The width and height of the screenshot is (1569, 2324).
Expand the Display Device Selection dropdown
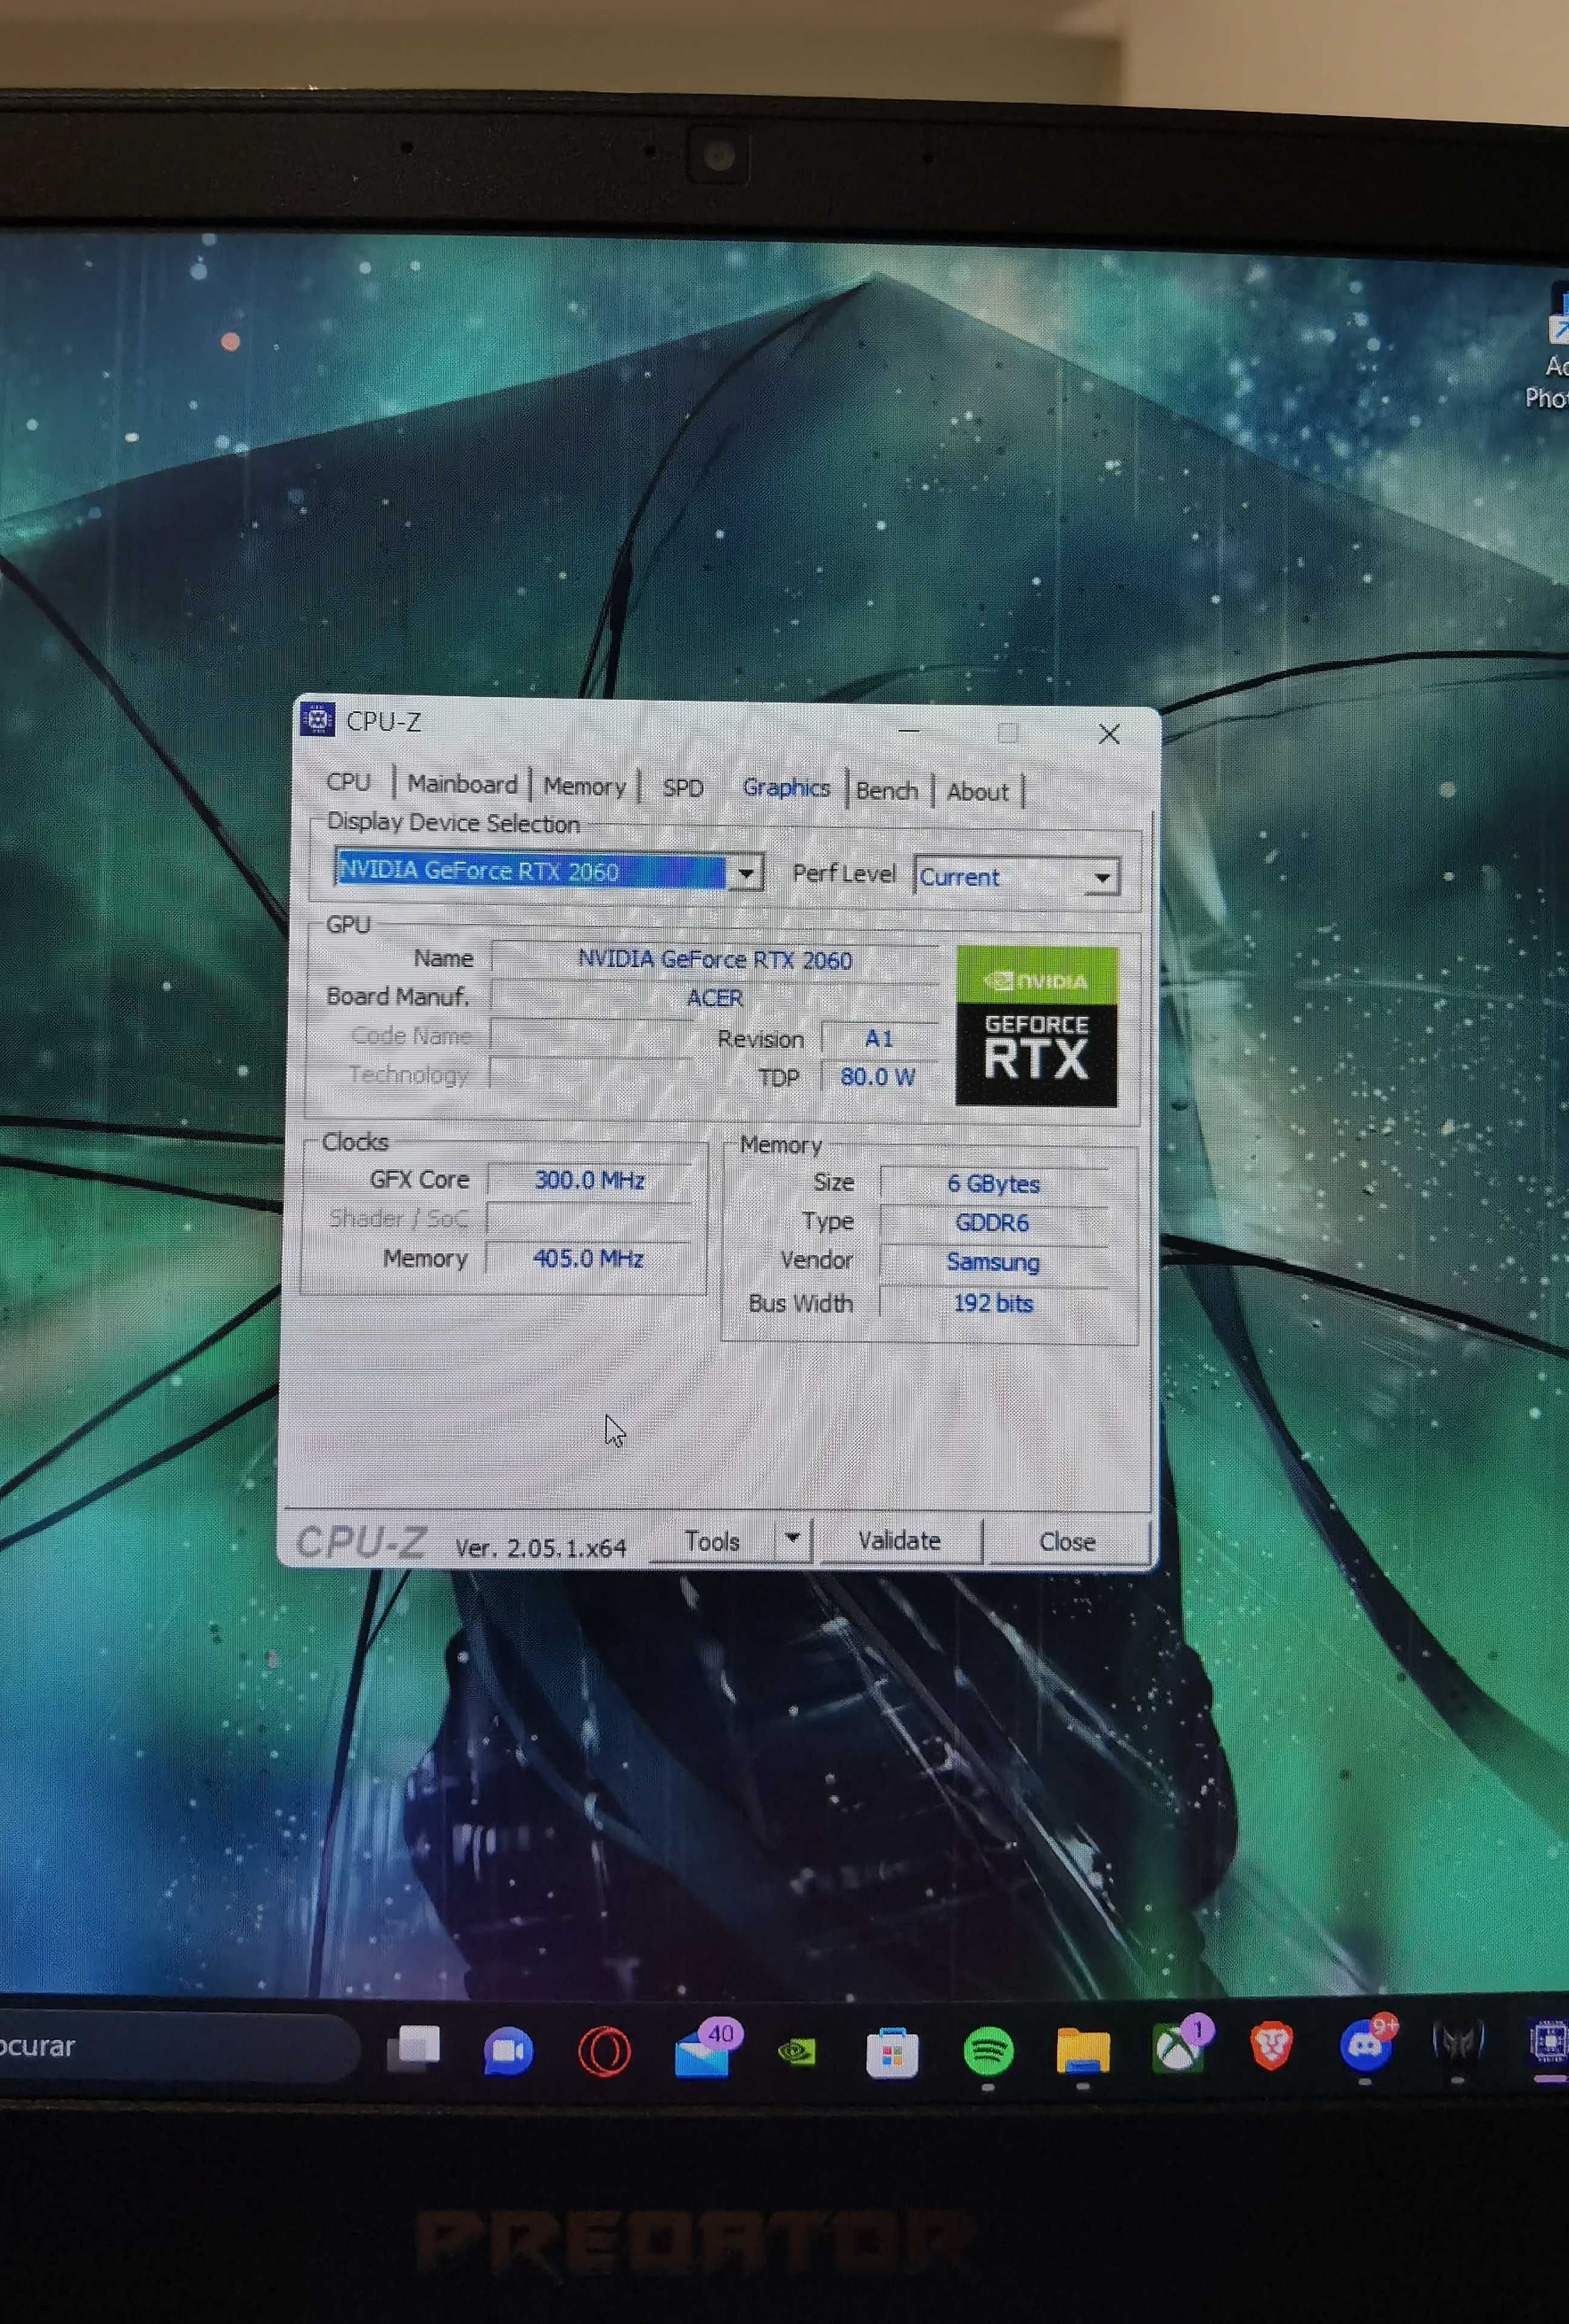pyautogui.click(x=746, y=873)
